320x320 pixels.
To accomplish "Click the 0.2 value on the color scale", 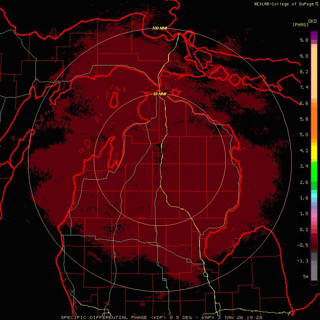I will coord(304,230).
